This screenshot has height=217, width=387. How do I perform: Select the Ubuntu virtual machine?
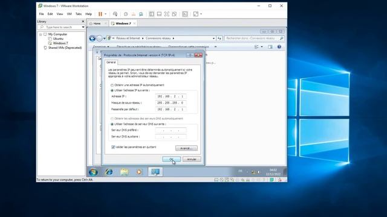[x=58, y=39]
